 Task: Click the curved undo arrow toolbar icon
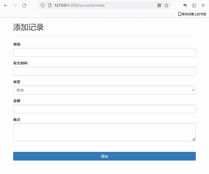185,5
